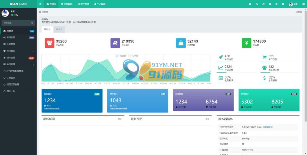This screenshot has height=155, width=307.
Task: Switch to the 个人配置 top tab
Action: [100, 4]
